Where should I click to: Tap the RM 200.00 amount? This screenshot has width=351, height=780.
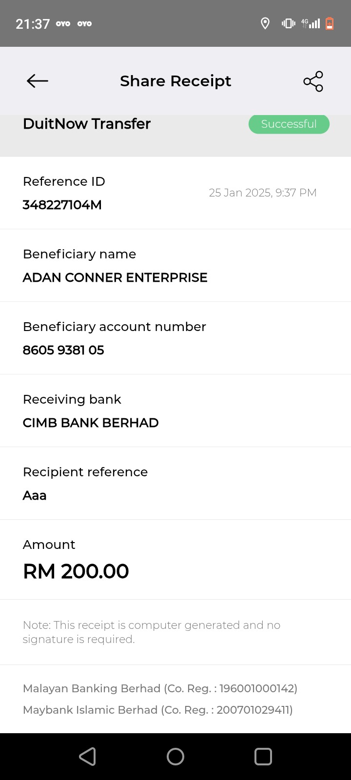(76, 571)
